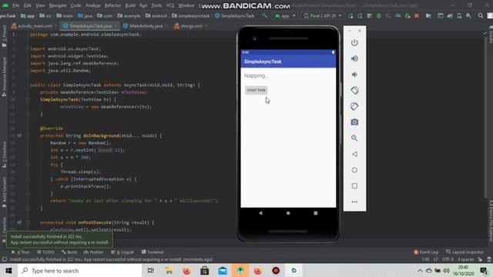Click the emulator sidebar overview square
This screenshot has height=277, width=493.
(354, 186)
